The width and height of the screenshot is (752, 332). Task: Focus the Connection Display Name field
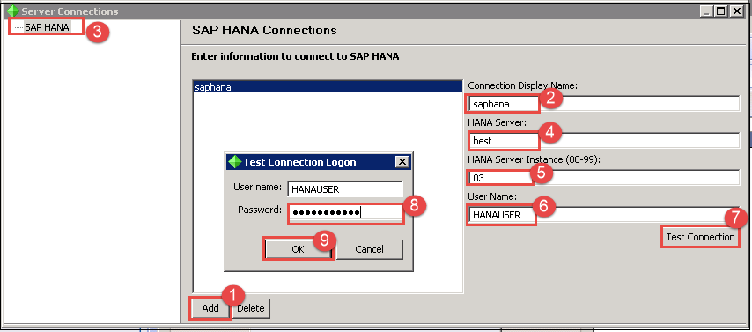pyautogui.click(x=604, y=103)
